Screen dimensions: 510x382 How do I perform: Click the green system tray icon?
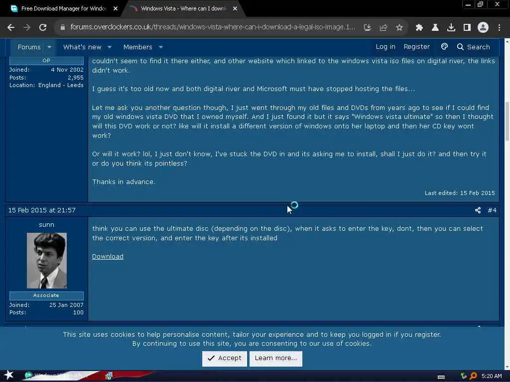[x=464, y=376]
